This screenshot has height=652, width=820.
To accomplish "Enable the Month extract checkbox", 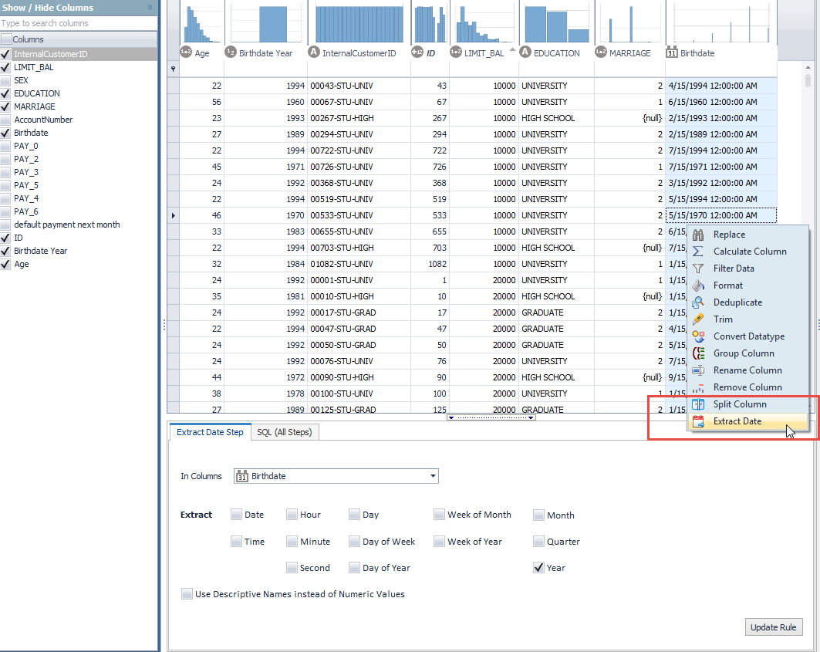I will pyautogui.click(x=538, y=515).
